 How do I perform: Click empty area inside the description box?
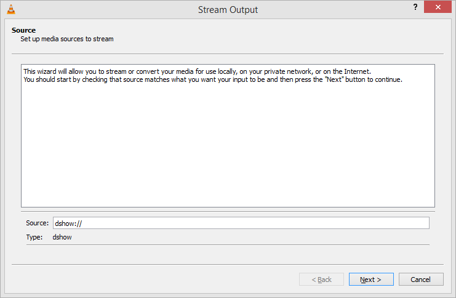(228, 148)
